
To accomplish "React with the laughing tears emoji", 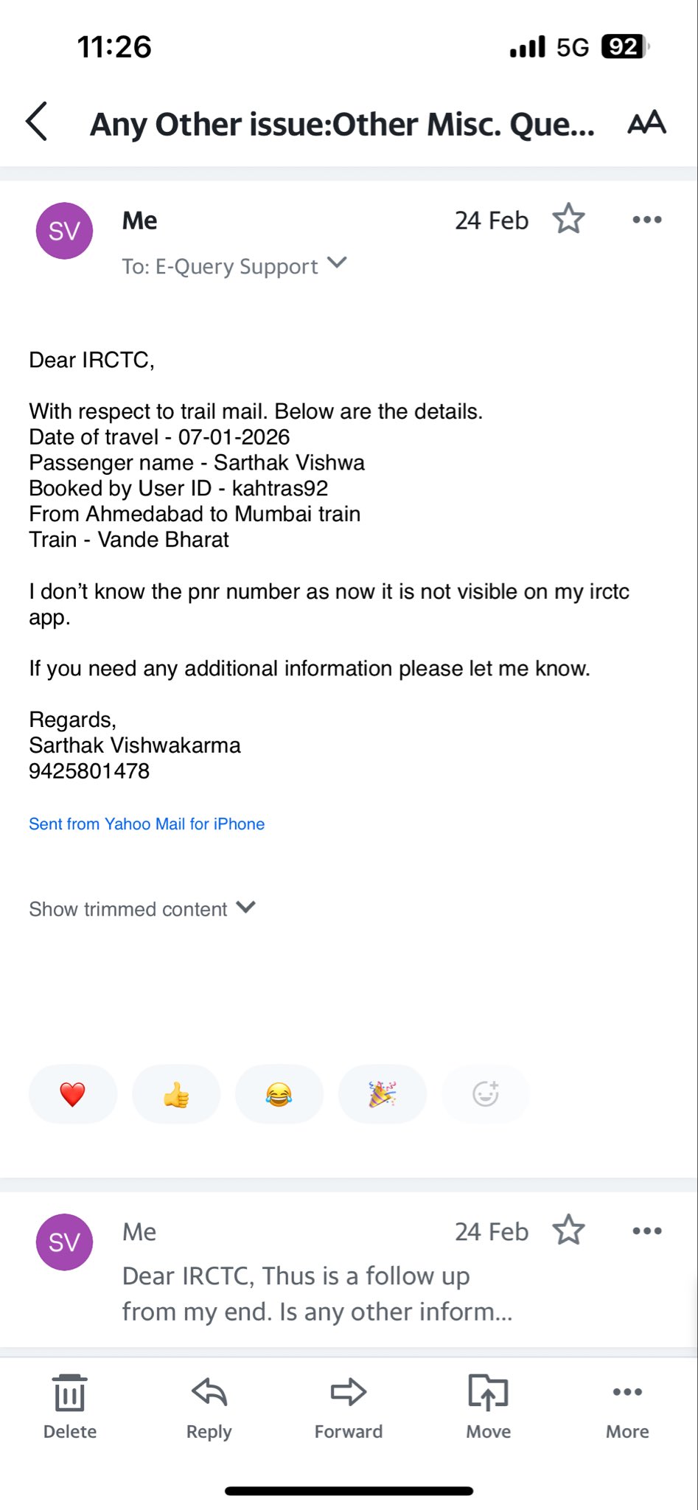I will pyautogui.click(x=279, y=1094).
